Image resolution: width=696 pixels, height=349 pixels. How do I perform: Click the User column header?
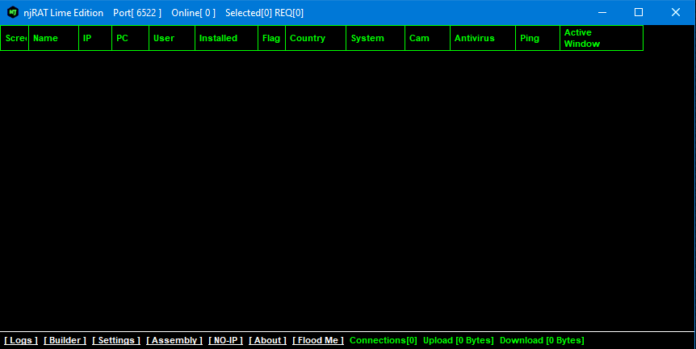click(172, 38)
